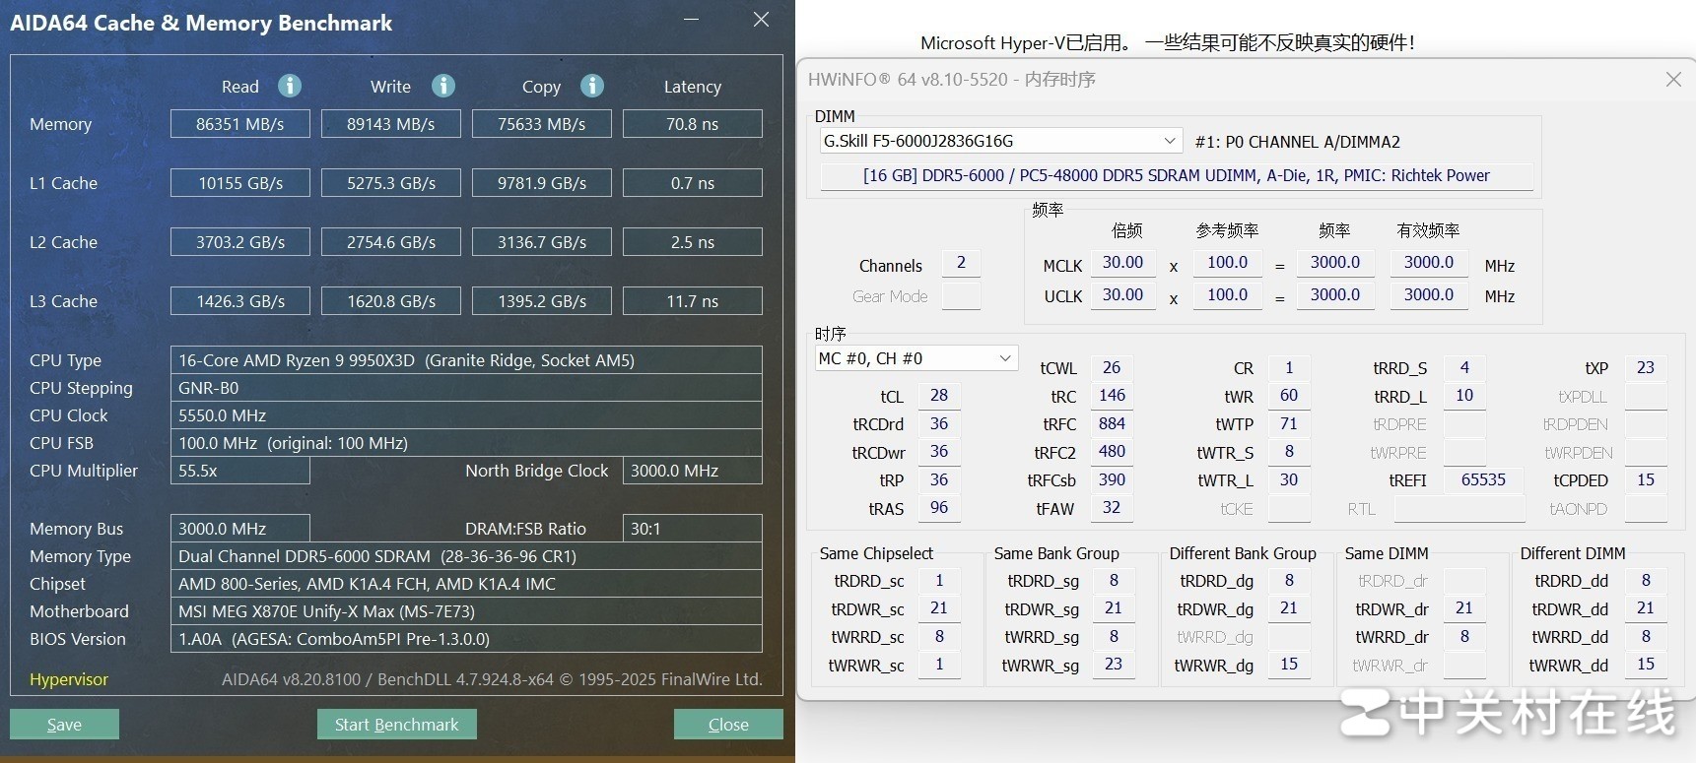Click tWTP value 71
The height and width of the screenshot is (763, 1696).
[1289, 424]
